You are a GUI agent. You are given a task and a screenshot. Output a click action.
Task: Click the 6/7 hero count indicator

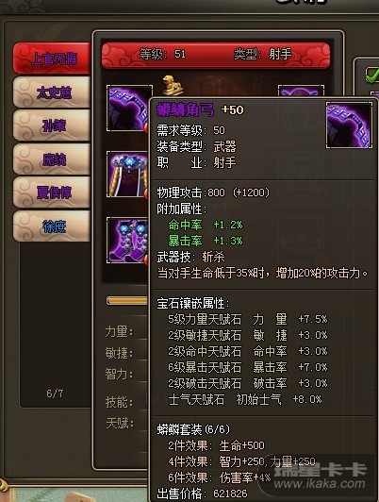point(55,393)
